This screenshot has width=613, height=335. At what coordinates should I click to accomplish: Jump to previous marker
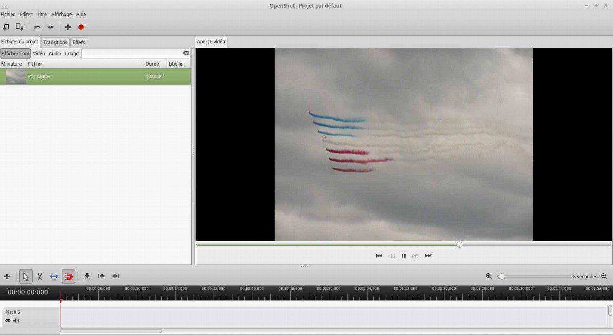[101, 276]
